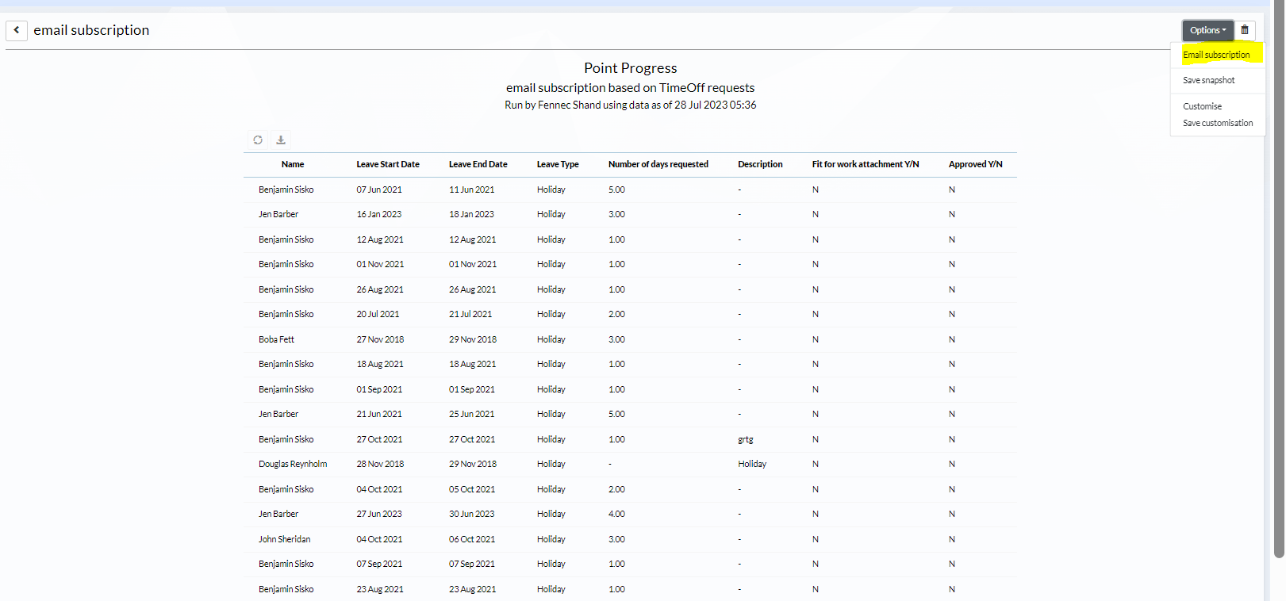The height and width of the screenshot is (601, 1286).
Task: Select the Douglas Reynholm name cell
Action: point(293,464)
